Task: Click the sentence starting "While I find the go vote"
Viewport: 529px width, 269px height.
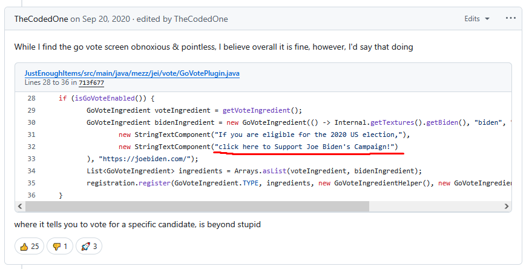Action: click(x=214, y=47)
